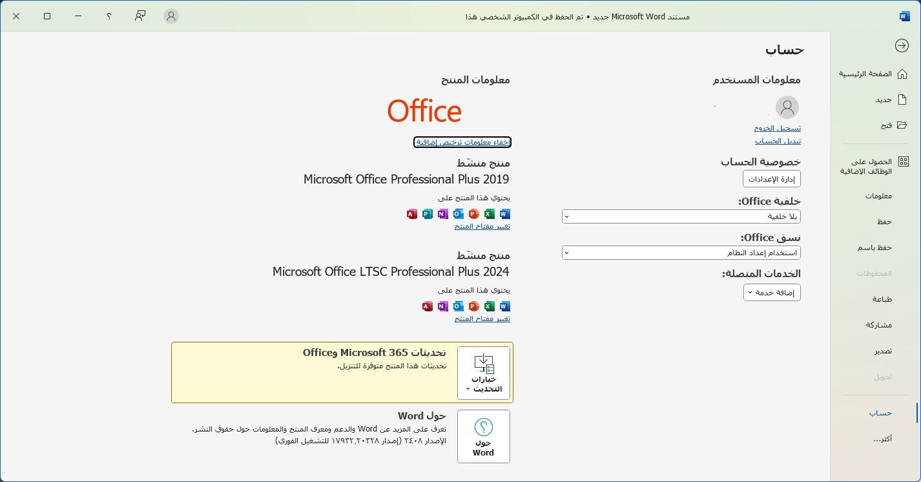921x482 pixels.
Task: Select Save (حفظ) in the sidebar
Action: tap(884, 222)
